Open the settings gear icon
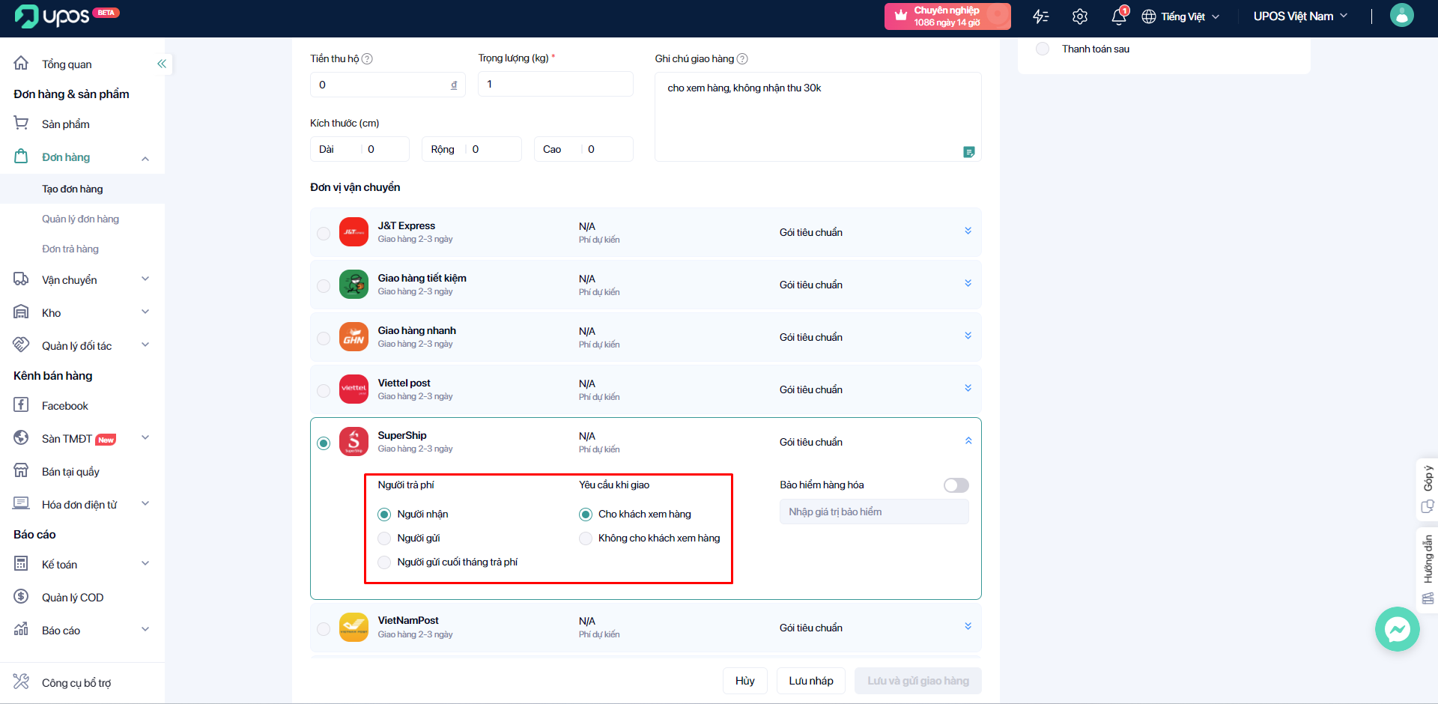The image size is (1438, 704). (1079, 16)
